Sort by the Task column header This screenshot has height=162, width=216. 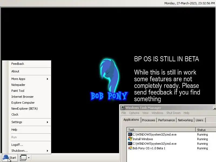click(x=161, y=130)
